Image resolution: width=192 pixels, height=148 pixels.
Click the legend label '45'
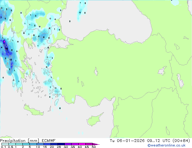tap(87, 147)
